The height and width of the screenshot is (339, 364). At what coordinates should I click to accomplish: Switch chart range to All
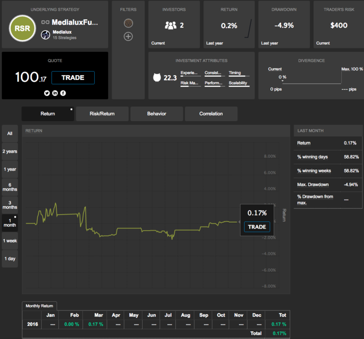click(x=10, y=133)
